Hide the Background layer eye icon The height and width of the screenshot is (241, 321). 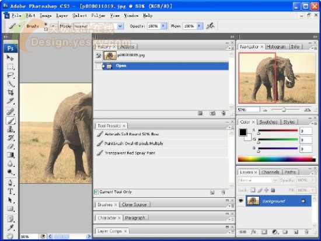pyautogui.click(x=241, y=201)
